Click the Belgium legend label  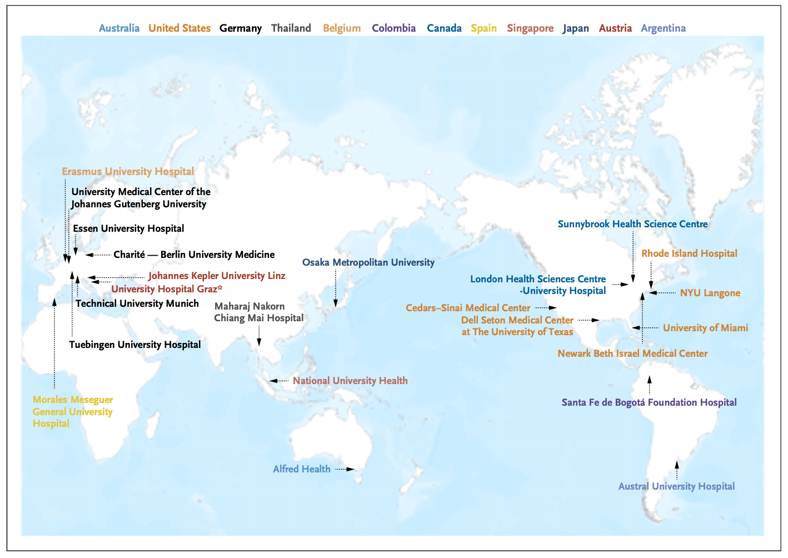[342, 28]
